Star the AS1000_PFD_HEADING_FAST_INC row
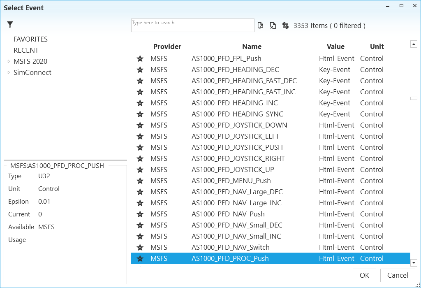This screenshot has width=421, height=288. 140,92
